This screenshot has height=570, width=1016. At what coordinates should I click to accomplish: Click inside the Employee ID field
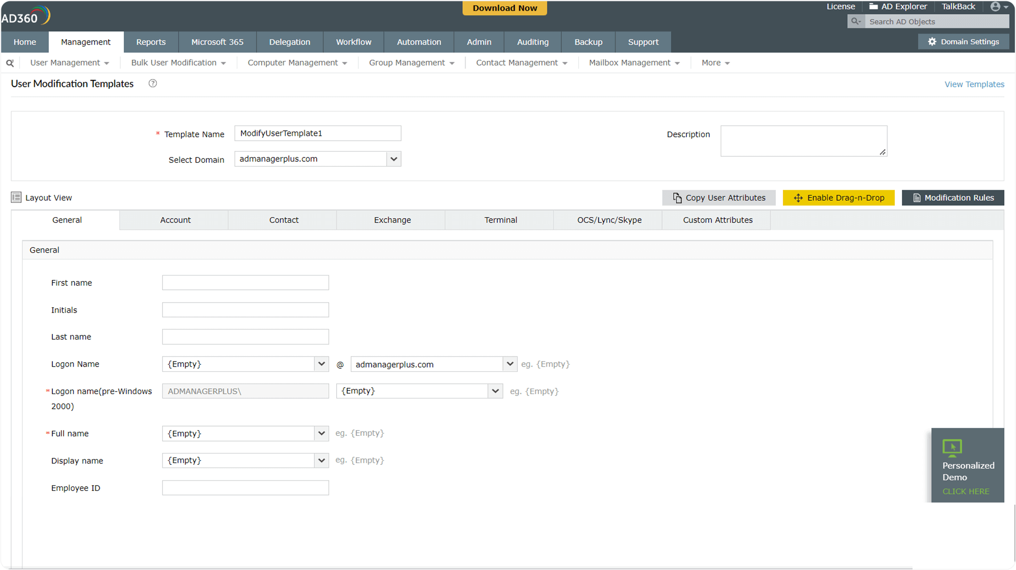245,487
